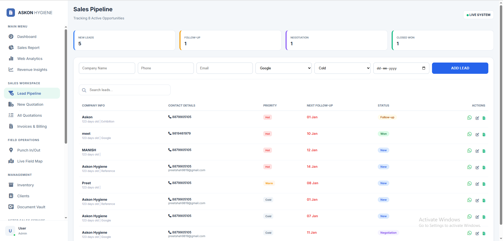
Task: Click the Negotiation summary card
Action: coord(337,40)
